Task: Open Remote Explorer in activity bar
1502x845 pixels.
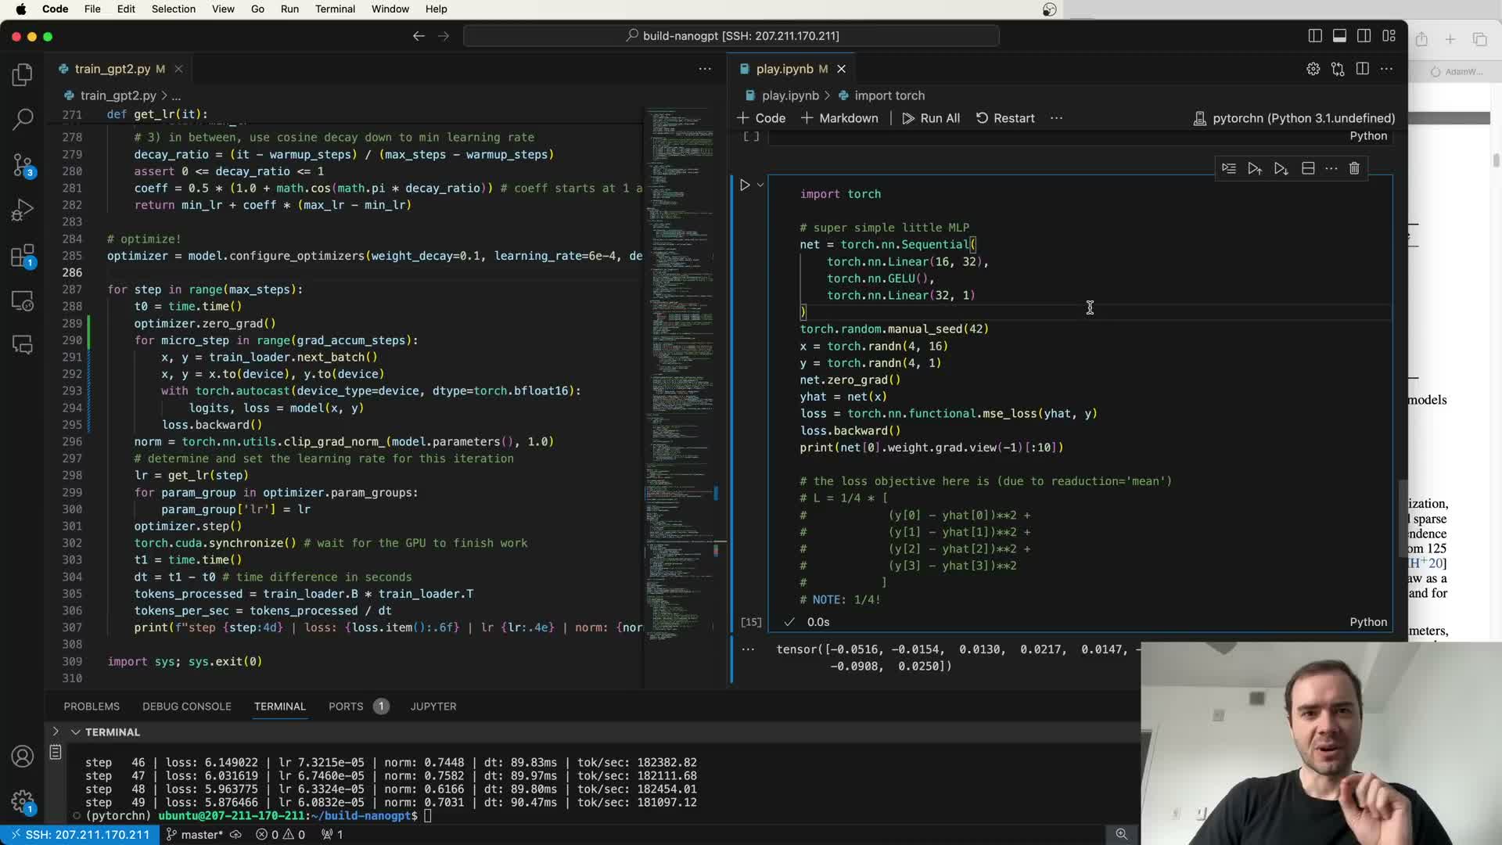Action: click(23, 301)
